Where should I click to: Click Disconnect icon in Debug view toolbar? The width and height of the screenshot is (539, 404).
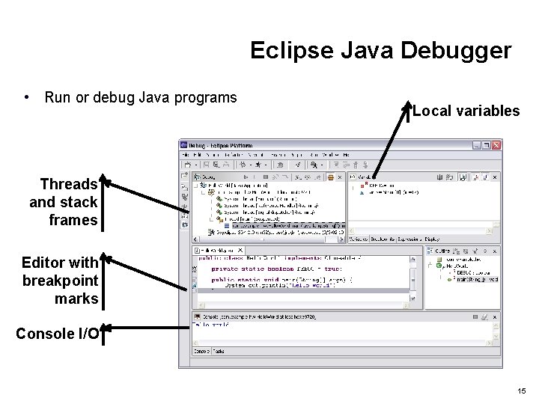pos(275,177)
